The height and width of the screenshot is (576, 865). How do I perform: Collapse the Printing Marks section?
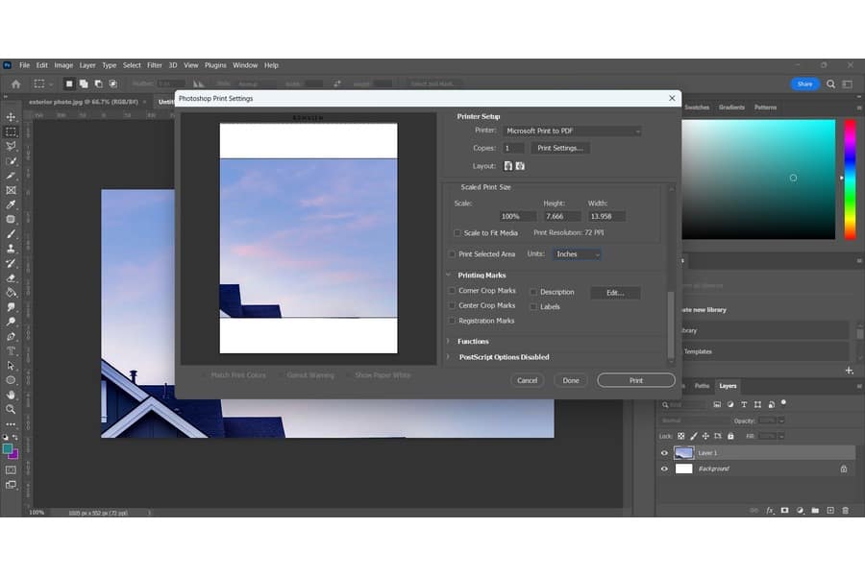pos(449,276)
